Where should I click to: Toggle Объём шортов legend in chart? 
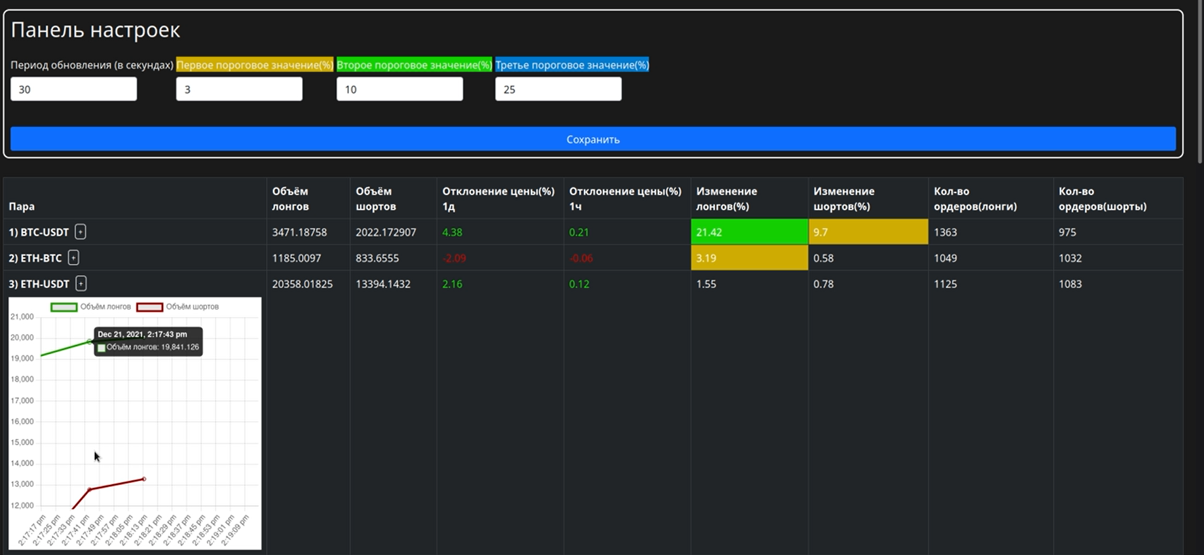click(x=178, y=307)
